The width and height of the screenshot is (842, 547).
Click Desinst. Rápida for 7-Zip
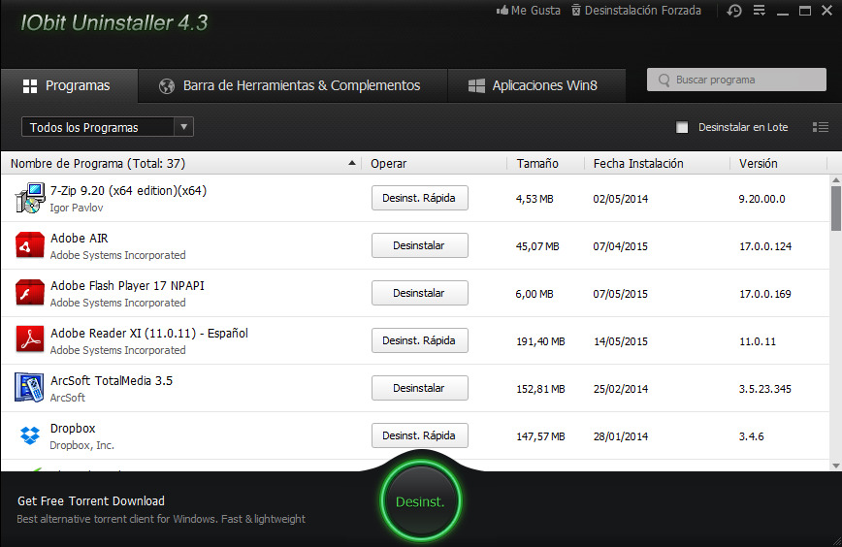tap(419, 198)
